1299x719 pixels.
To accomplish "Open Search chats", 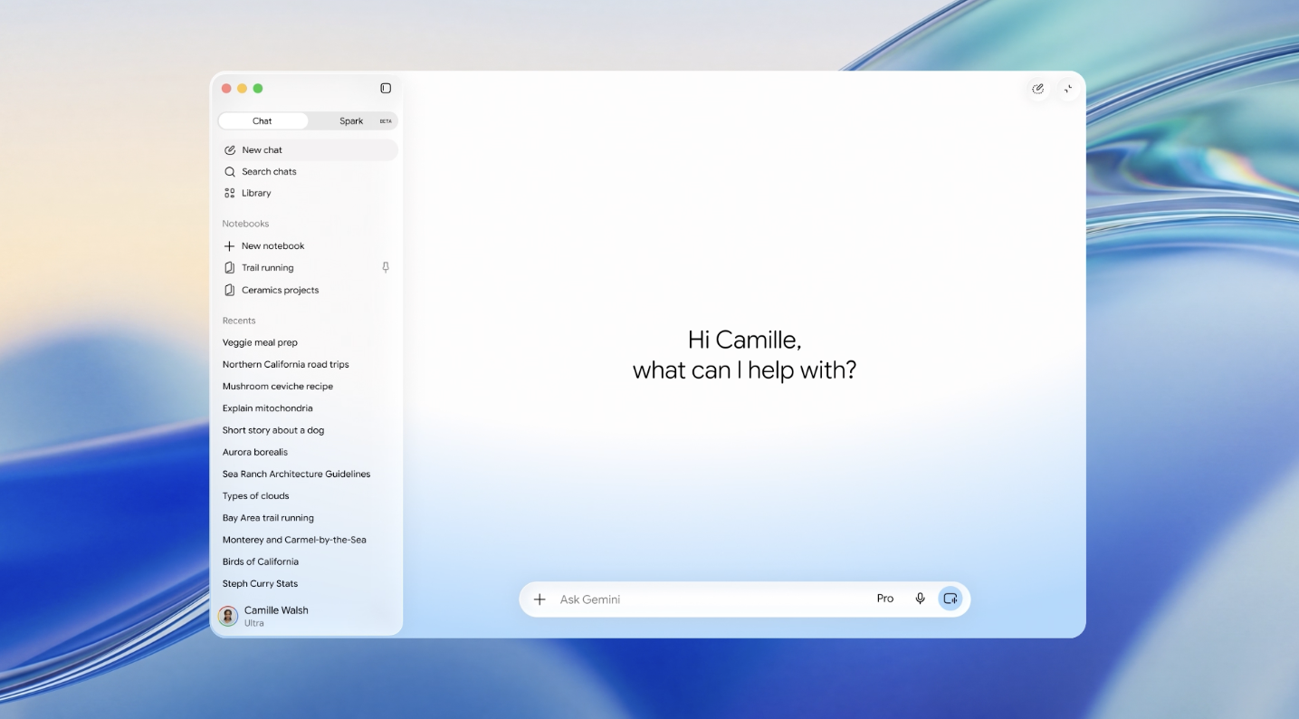I will 308,172.
